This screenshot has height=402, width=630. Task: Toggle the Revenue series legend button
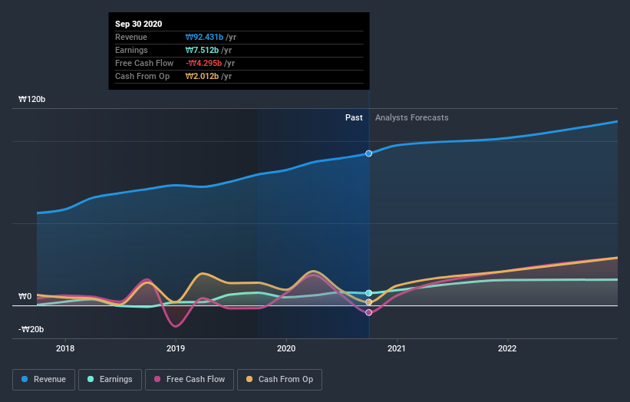(x=44, y=380)
